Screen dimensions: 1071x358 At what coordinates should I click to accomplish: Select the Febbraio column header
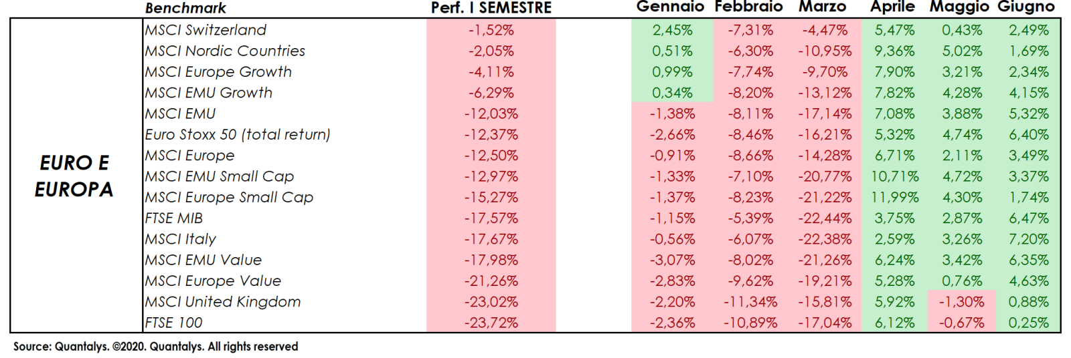pyautogui.click(x=748, y=7)
